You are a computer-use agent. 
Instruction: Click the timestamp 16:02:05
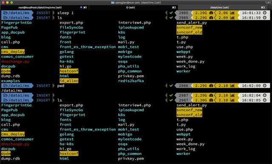pos(251,100)
